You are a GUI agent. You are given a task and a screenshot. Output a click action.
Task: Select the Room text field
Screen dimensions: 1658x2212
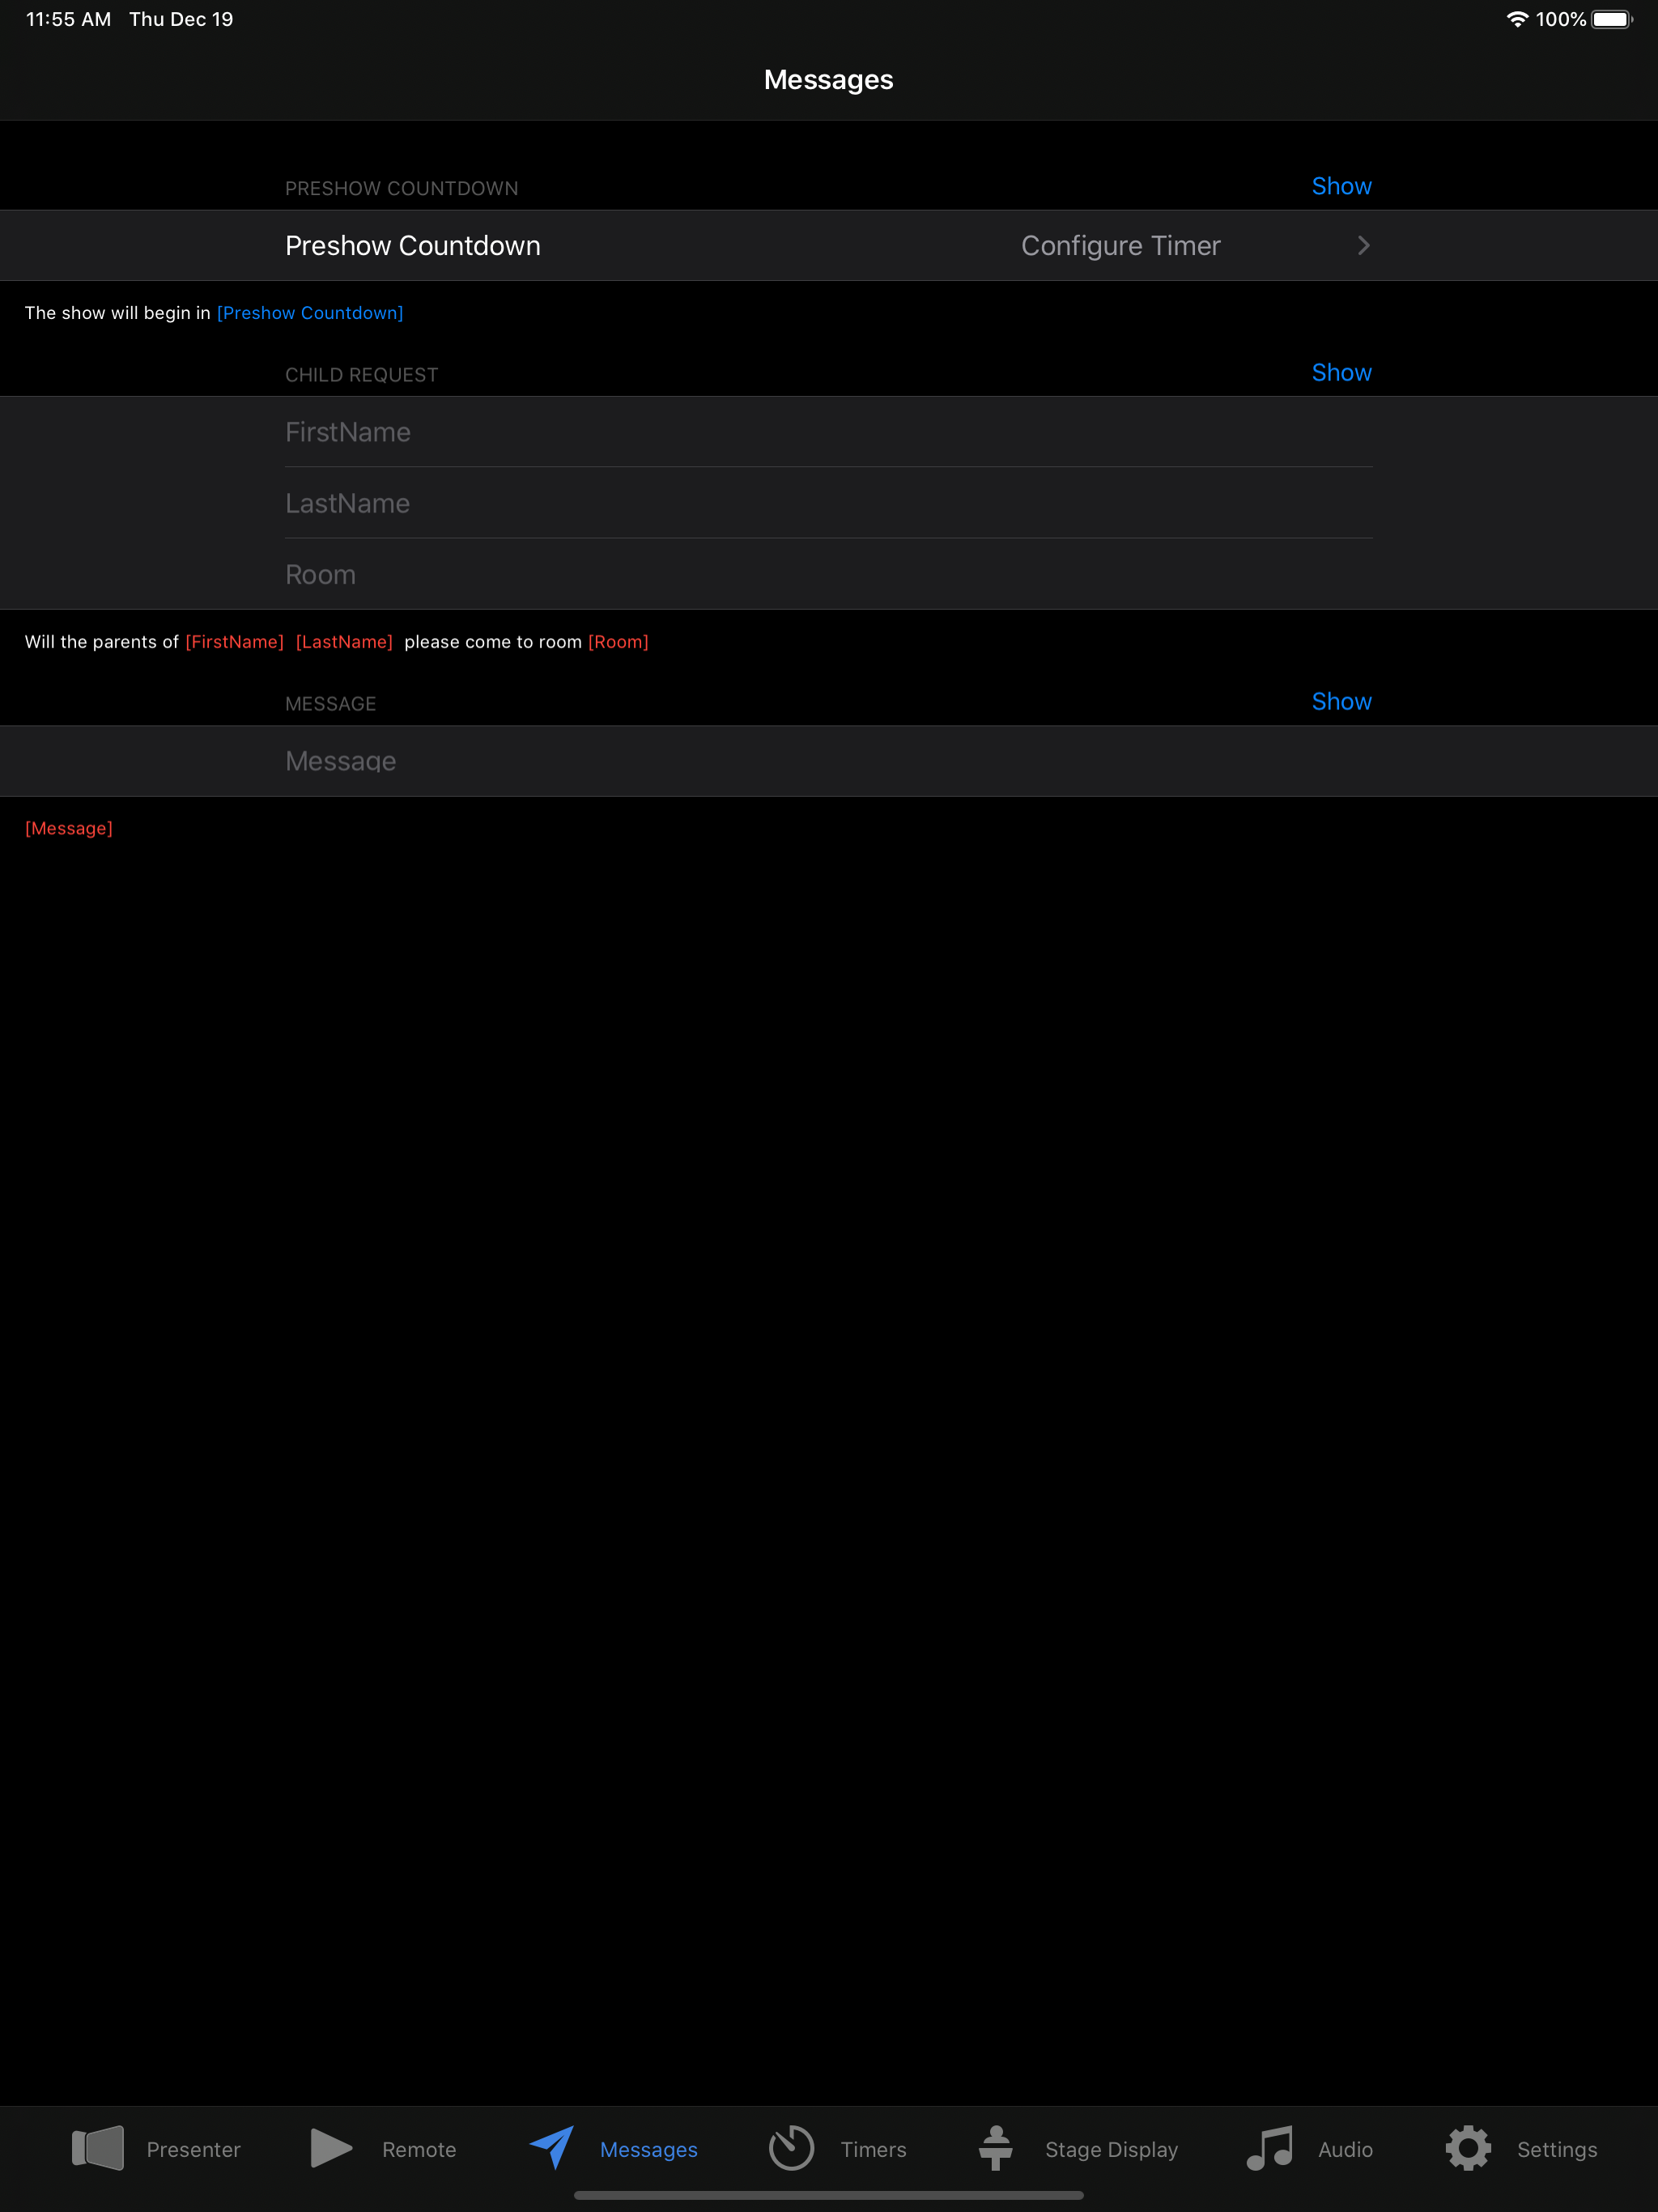[828, 575]
